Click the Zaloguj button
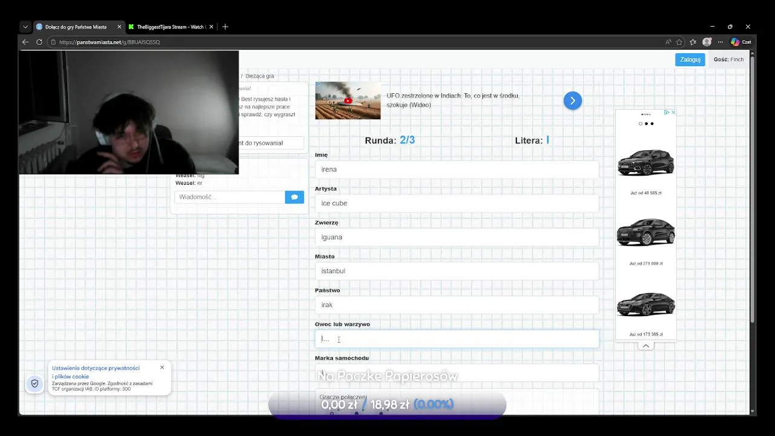The image size is (775, 436). tap(690, 59)
